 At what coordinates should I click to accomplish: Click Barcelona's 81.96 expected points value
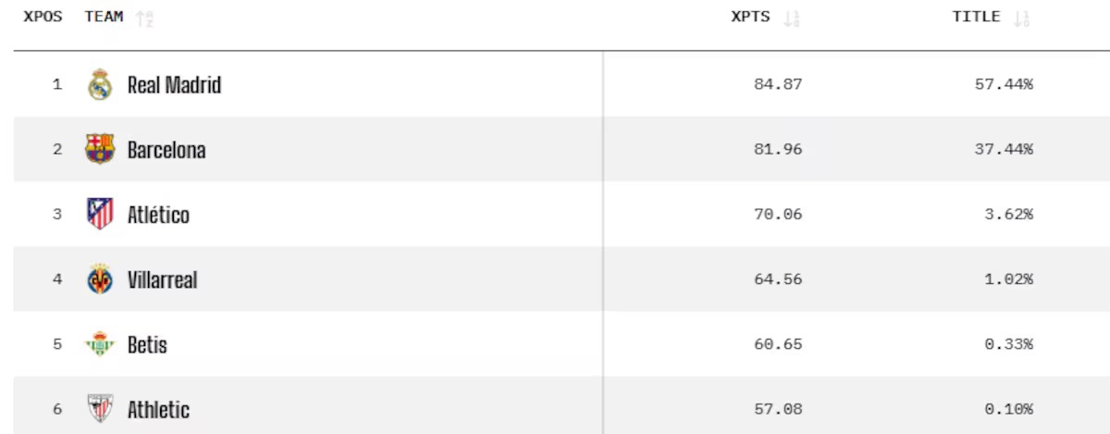(778, 150)
